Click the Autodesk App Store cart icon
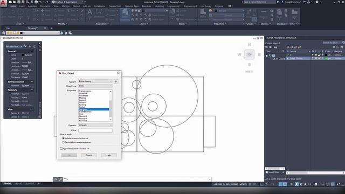The height and width of the screenshot is (194, 345). click(x=305, y=2)
